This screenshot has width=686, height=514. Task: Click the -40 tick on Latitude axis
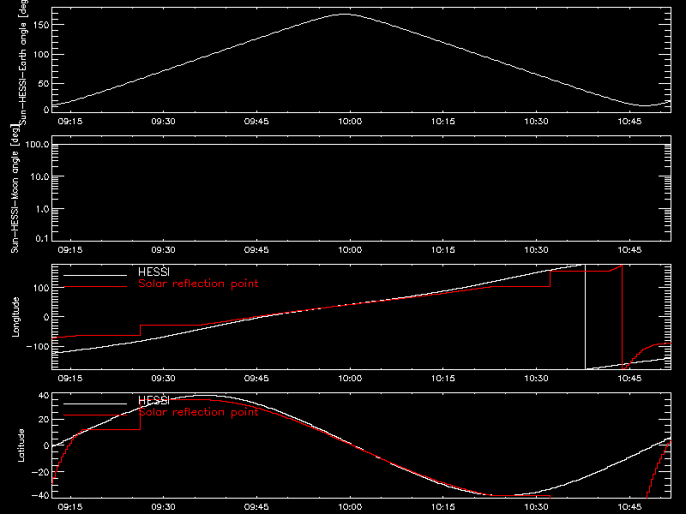pos(40,495)
